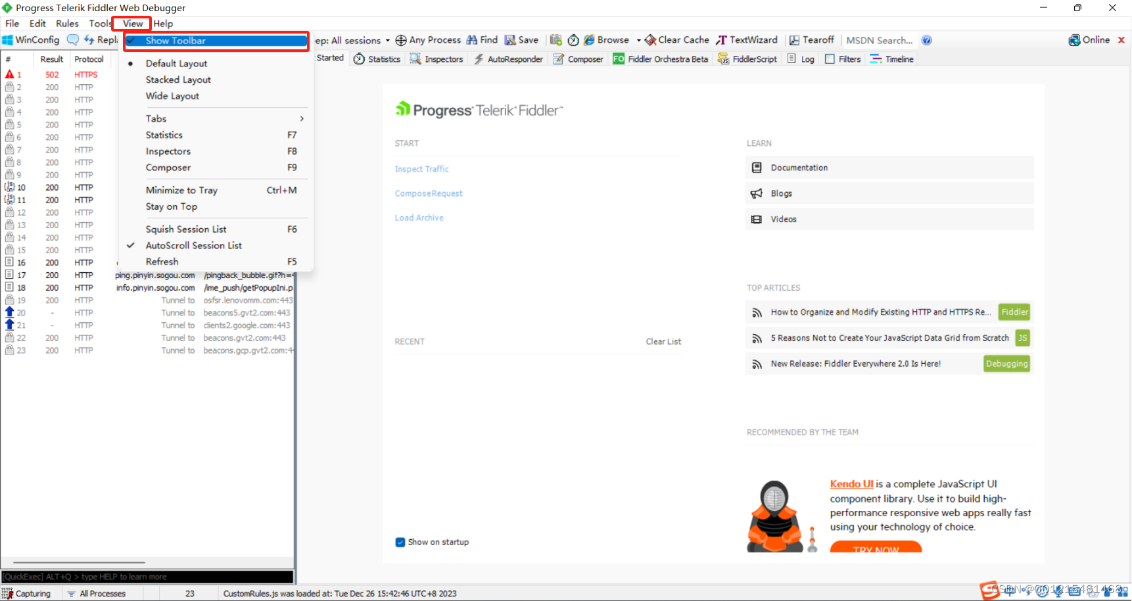Open the TextWizard tool
The image size is (1132, 601).
click(x=747, y=40)
